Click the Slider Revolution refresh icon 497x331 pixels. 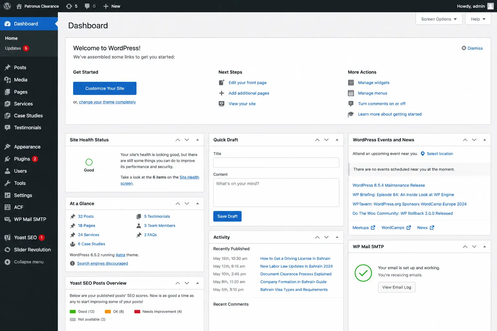click(7, 250)
